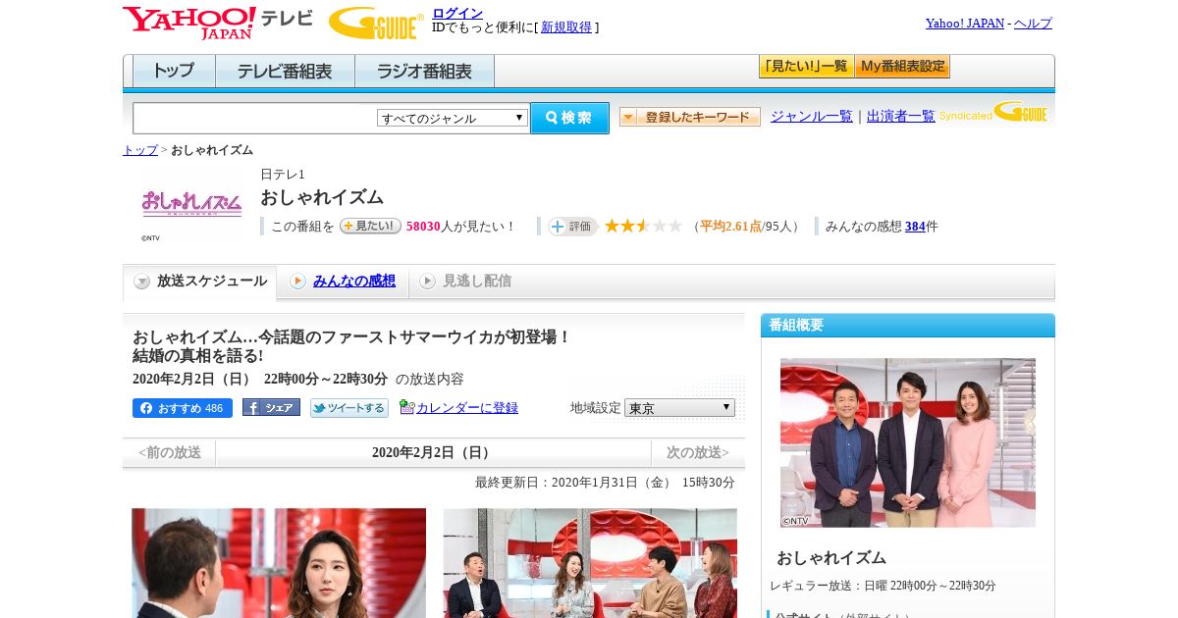This screenshot has width=1178, height=618.
Task: Click the right episode studio photo
Action: (590, 563)
